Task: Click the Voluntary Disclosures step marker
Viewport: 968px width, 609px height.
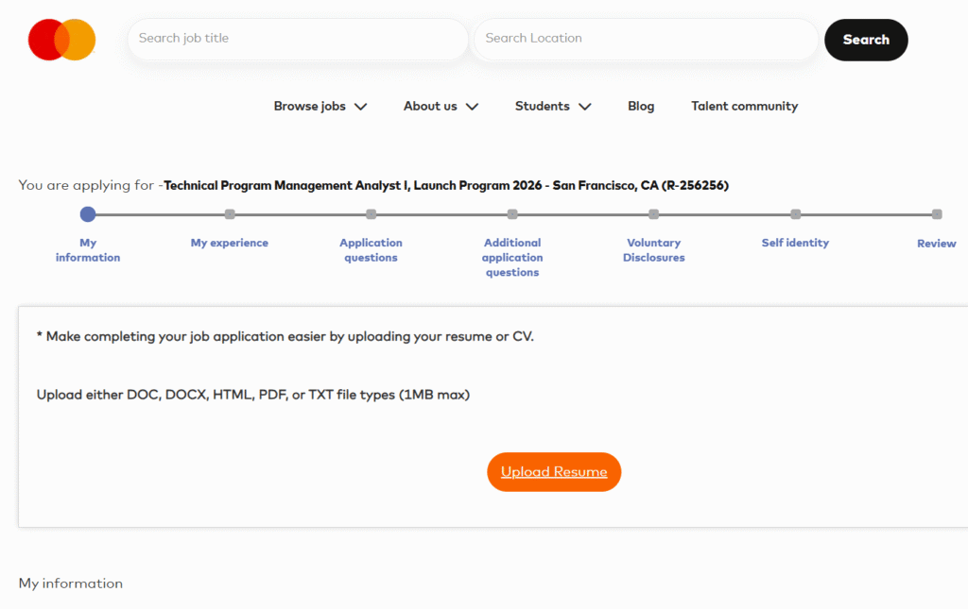Action: click(654, 214)
